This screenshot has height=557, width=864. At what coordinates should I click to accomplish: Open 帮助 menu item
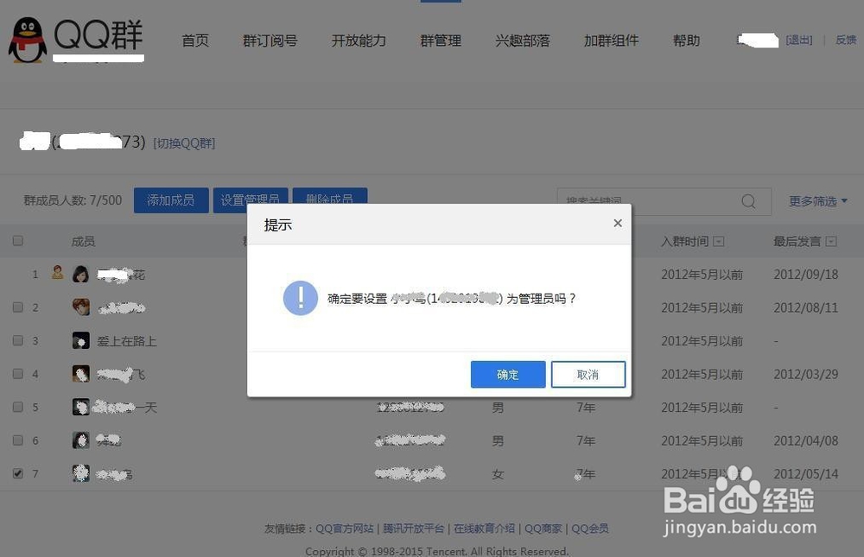point(686,41)
